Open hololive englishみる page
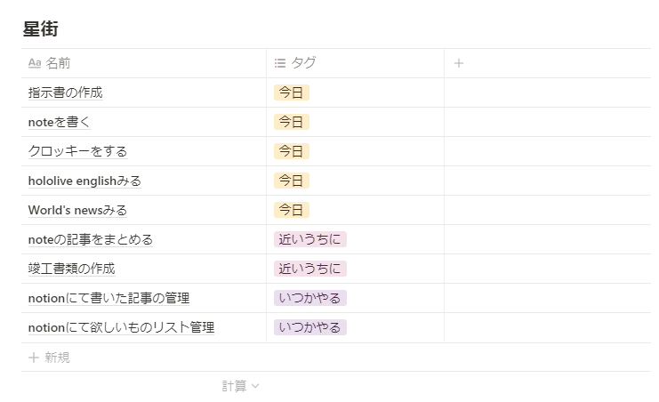The image size is (659, 402). click(x=84, y=181)
